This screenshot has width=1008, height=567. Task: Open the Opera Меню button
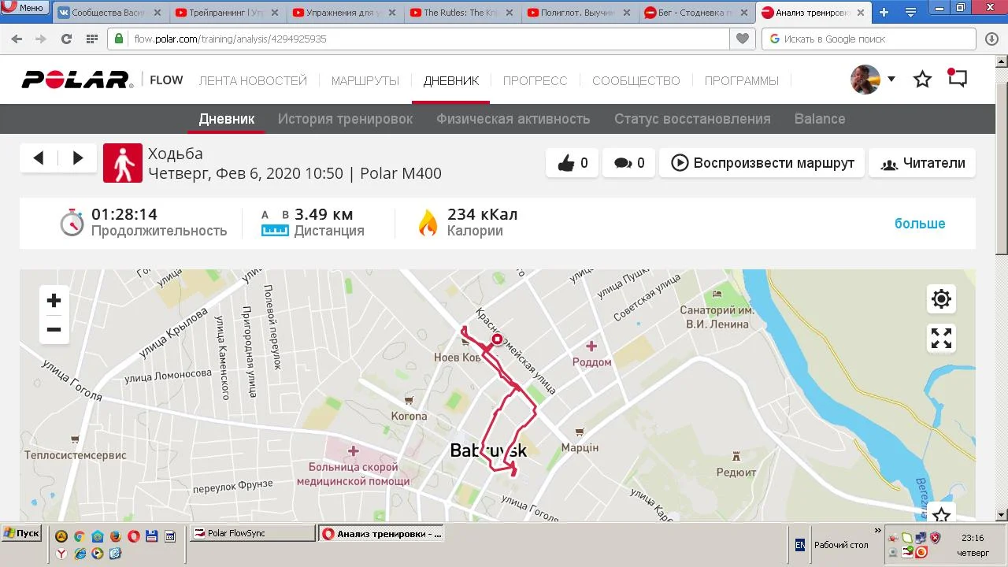24,8
